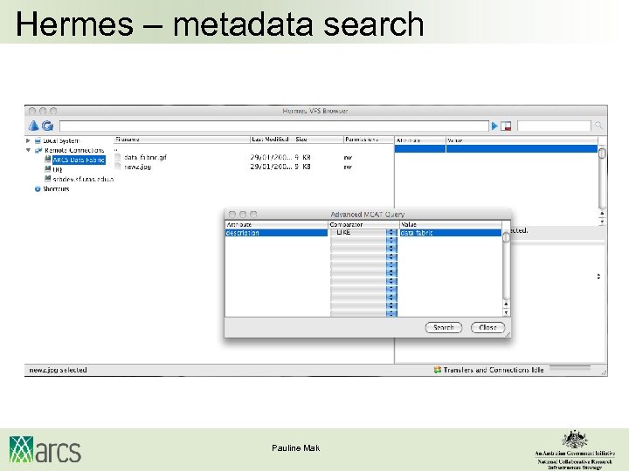629x471 pixels.
Task: Open the empty comparator dropdown directly under LIKE
Action: tap(391, 241)
